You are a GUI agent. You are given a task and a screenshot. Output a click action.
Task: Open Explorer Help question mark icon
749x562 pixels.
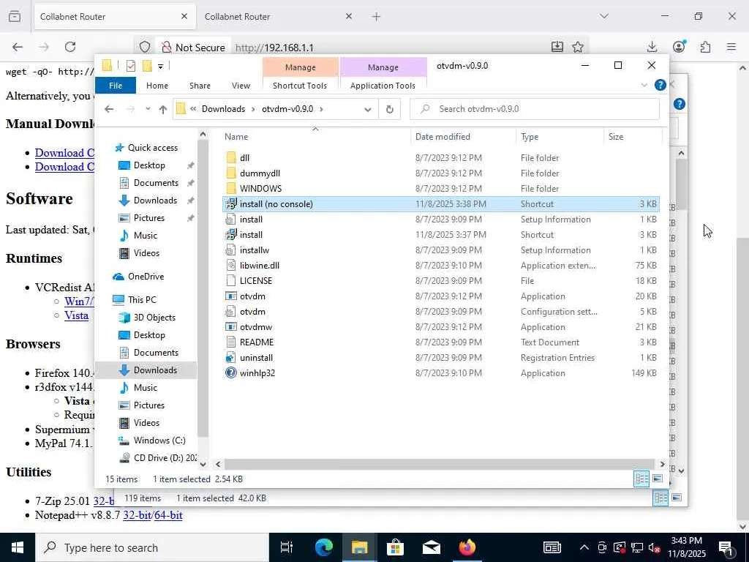tap(660, 85)
